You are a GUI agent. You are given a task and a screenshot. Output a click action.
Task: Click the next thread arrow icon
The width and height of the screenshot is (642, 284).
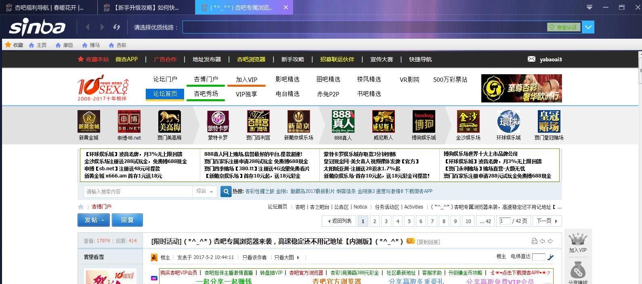[x=550, y=241]
